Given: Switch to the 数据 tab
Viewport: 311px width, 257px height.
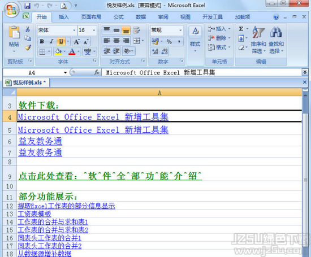Looking at the screenshot, I should tap(141, 17).
